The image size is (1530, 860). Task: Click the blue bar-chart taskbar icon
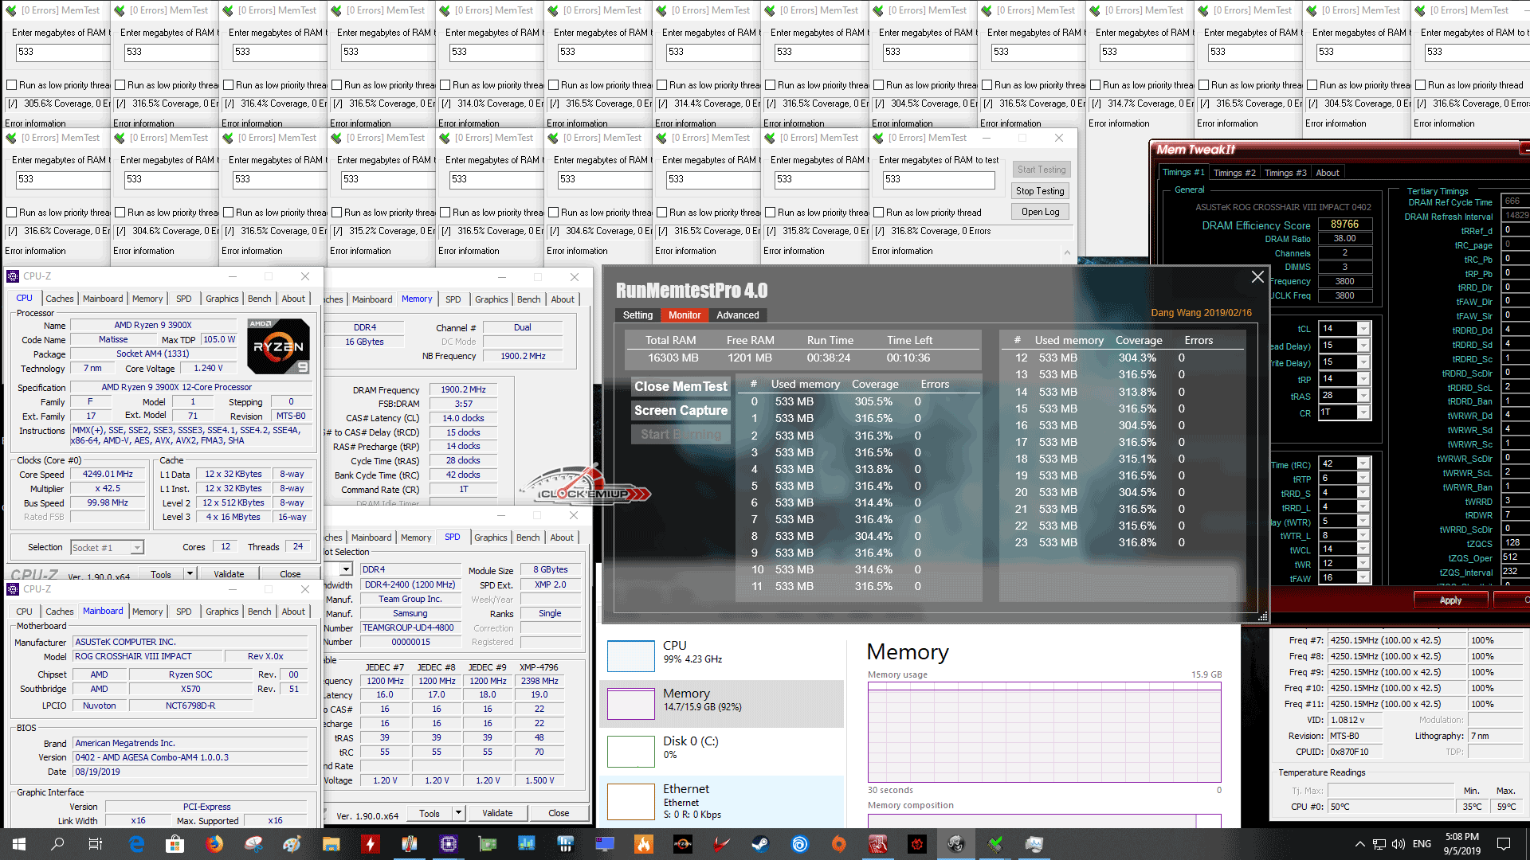[x=527, y=844]
